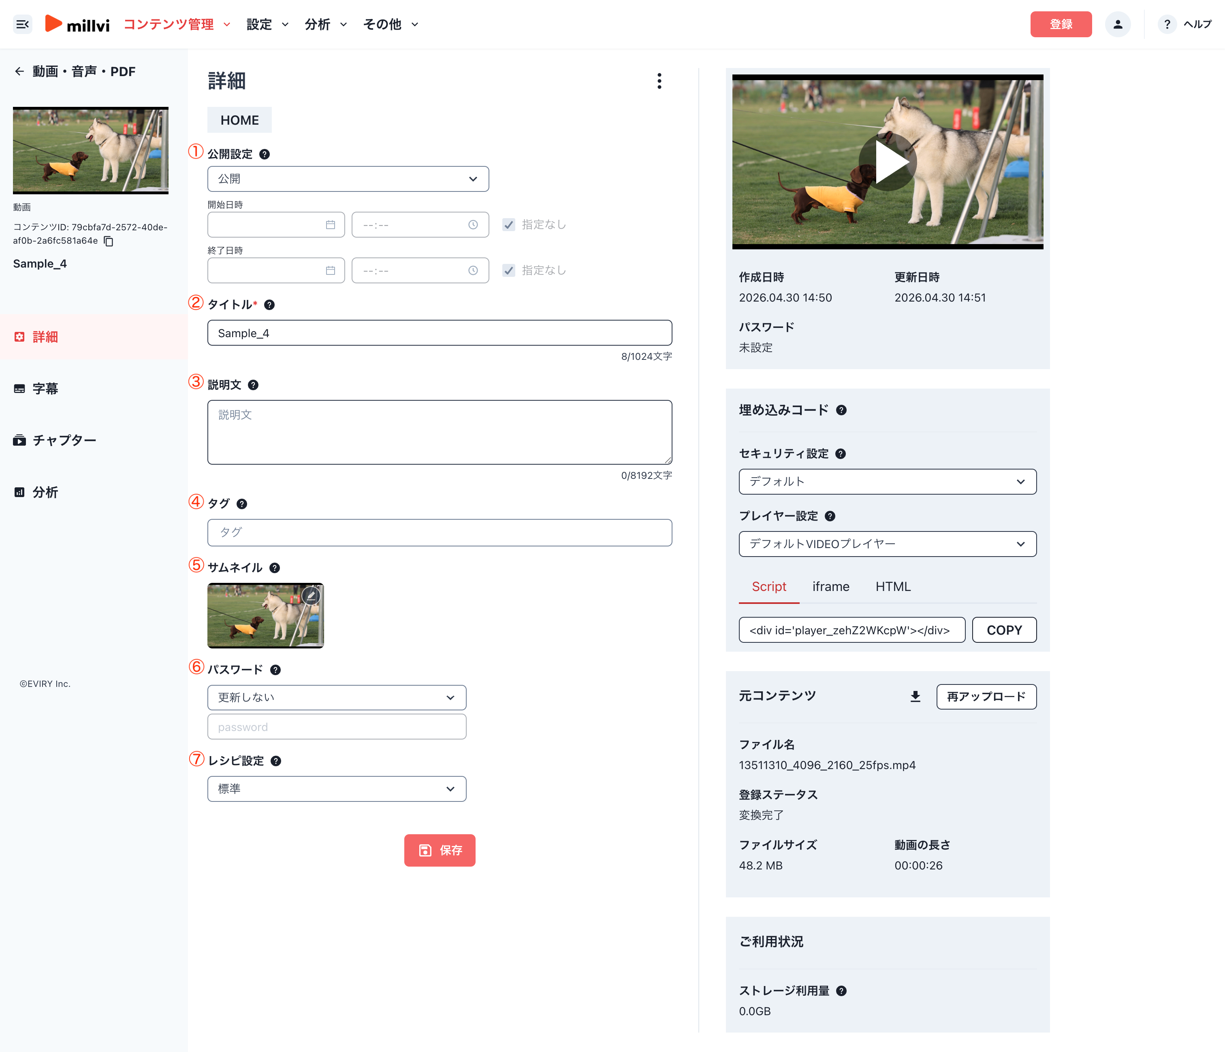Show the help tooltip for セキュリティ設定
The height and width of the screenshot is (1052, 1225).
[x=841, y=454]
